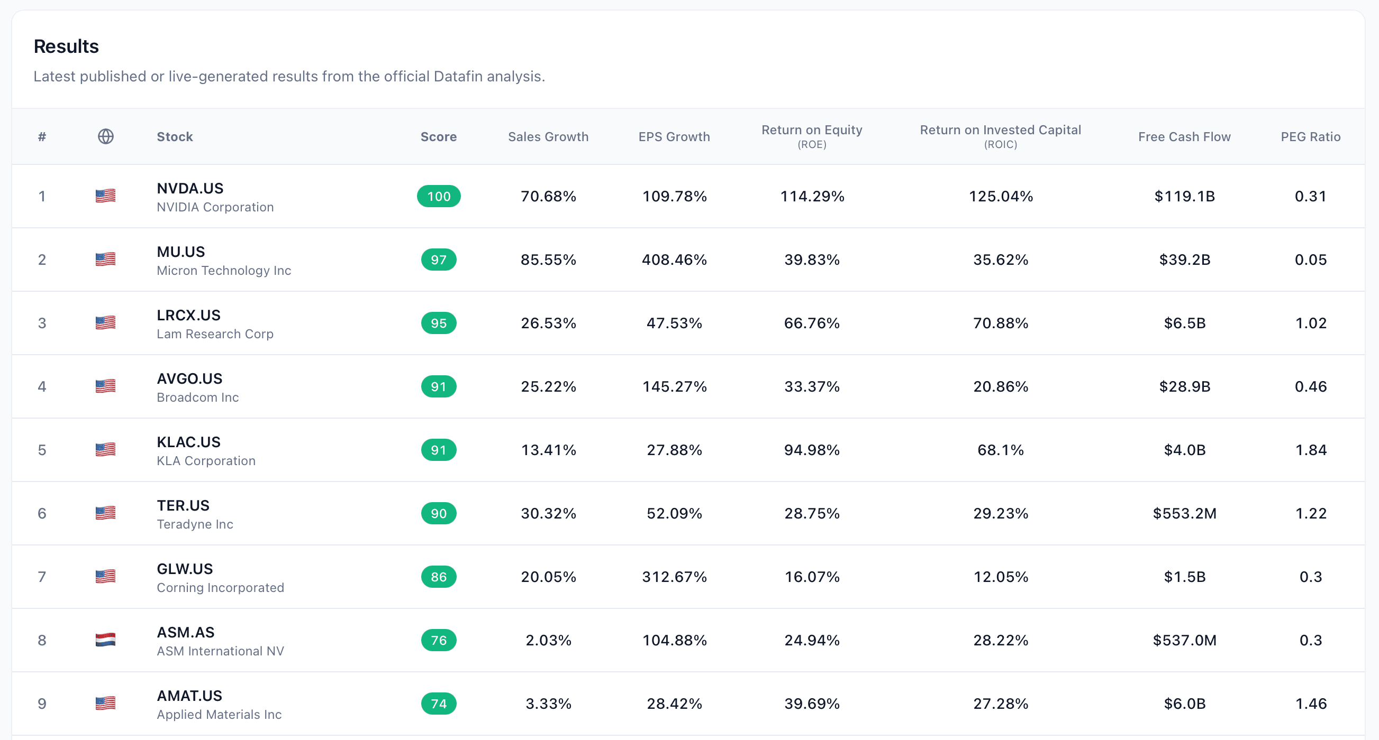Sort by the Sales Growth column header
The width and height of the screenshot is (1379, 740).
coord(548,136)
